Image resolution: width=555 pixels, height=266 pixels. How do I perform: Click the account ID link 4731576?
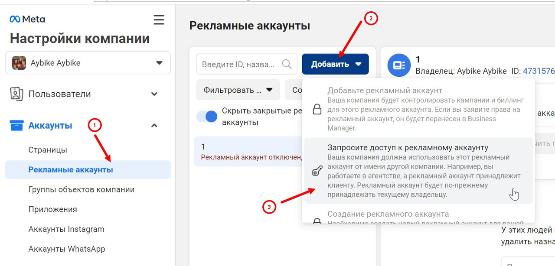pos(539,71)
